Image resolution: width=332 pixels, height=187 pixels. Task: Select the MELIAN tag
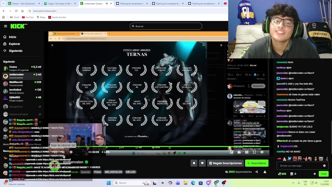tap(131, 172)
